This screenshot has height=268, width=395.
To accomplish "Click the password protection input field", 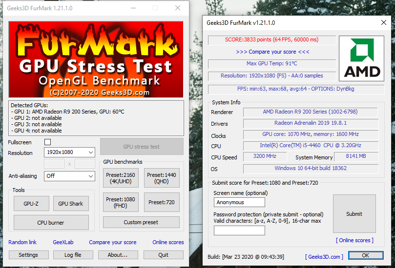I will click(239, 230).
